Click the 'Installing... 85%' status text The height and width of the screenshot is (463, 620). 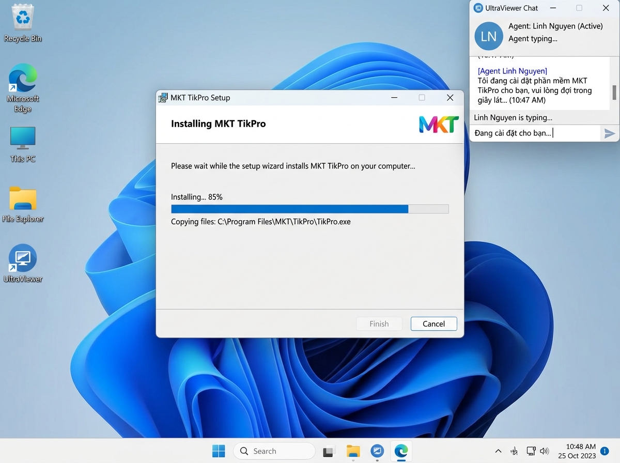pos(197,197)
